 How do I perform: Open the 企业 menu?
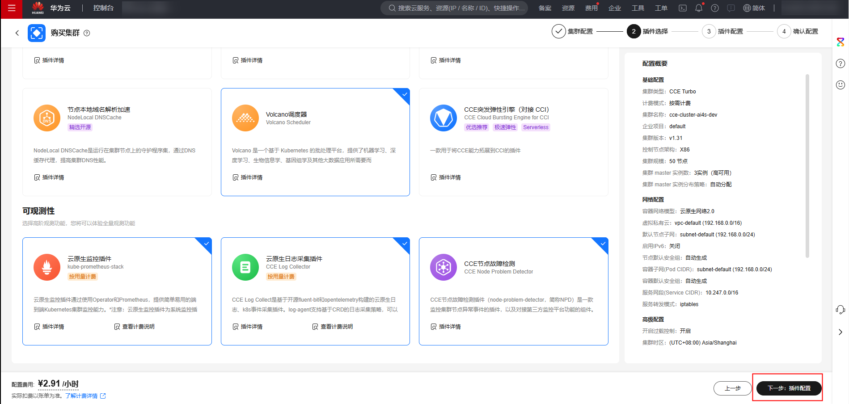pyautogui.click(x=615, y=8)
